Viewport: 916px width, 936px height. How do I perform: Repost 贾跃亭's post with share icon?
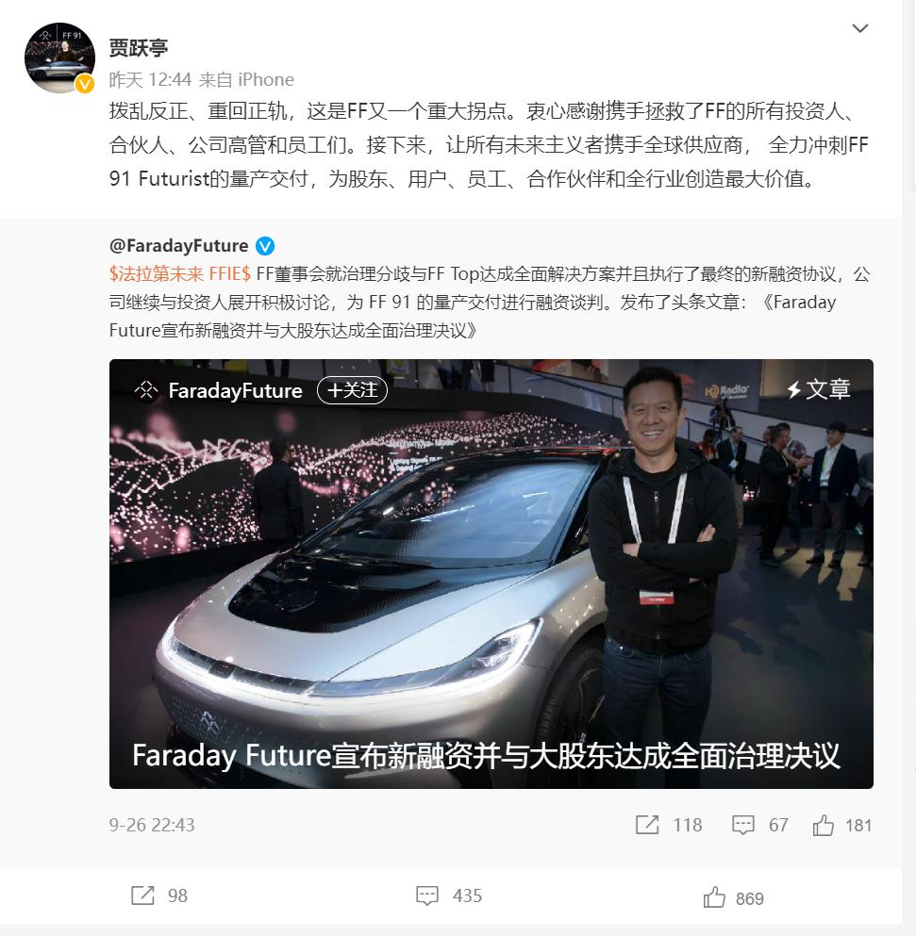click(x=142, y=895)
